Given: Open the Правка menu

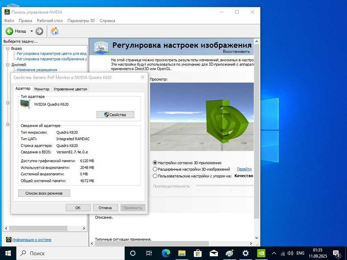Looking at the screenshot, I should 25,20.
